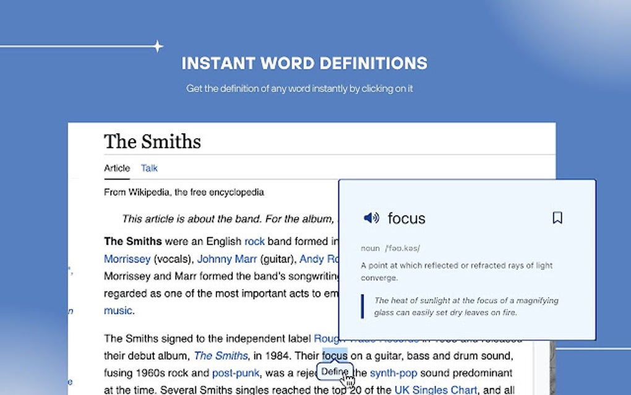Click the word focus in definition popup
631x395 pixels.
406,218
